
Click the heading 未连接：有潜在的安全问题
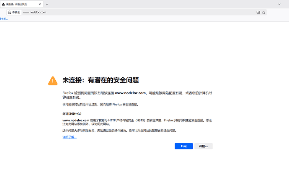101,80
